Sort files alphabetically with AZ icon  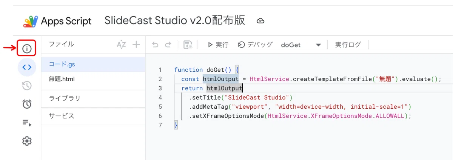tap(121, 45)
